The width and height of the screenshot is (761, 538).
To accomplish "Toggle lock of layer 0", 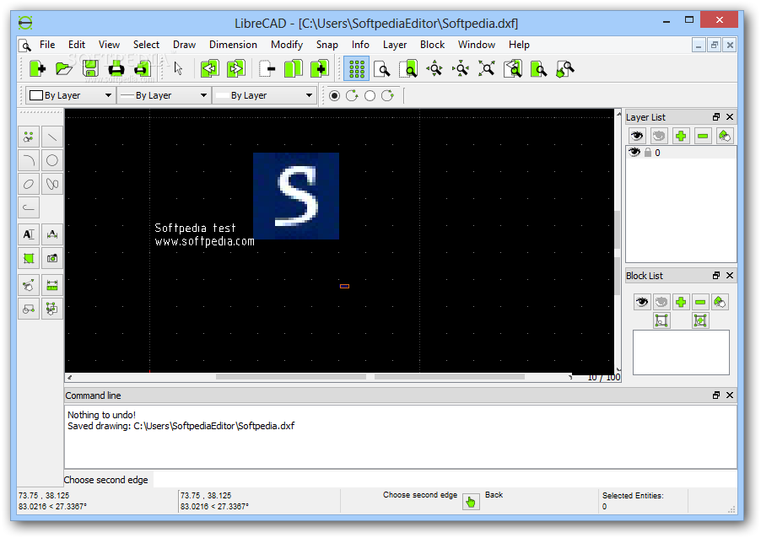I will click(x=647, y=153).
